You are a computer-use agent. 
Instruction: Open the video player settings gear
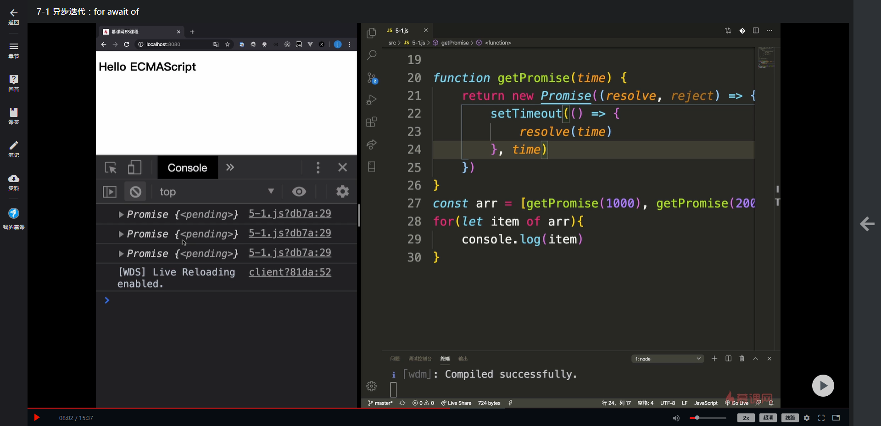807,418
